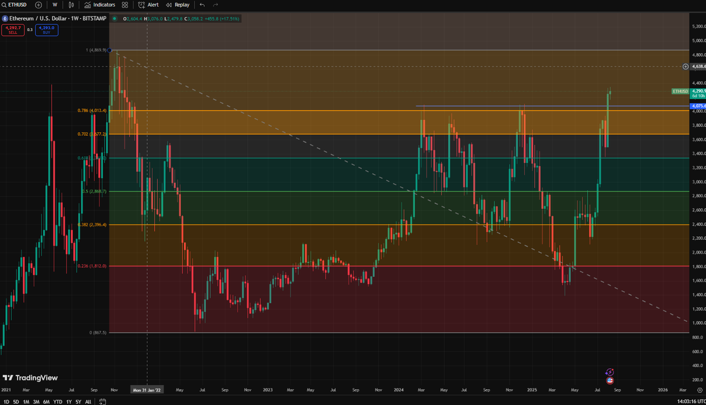Click the 2021 label on time axis

[x=6, y=389]
